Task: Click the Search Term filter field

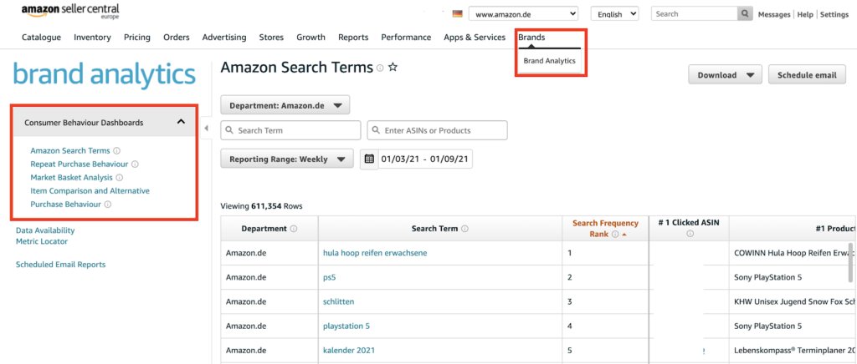Action: 290,130
